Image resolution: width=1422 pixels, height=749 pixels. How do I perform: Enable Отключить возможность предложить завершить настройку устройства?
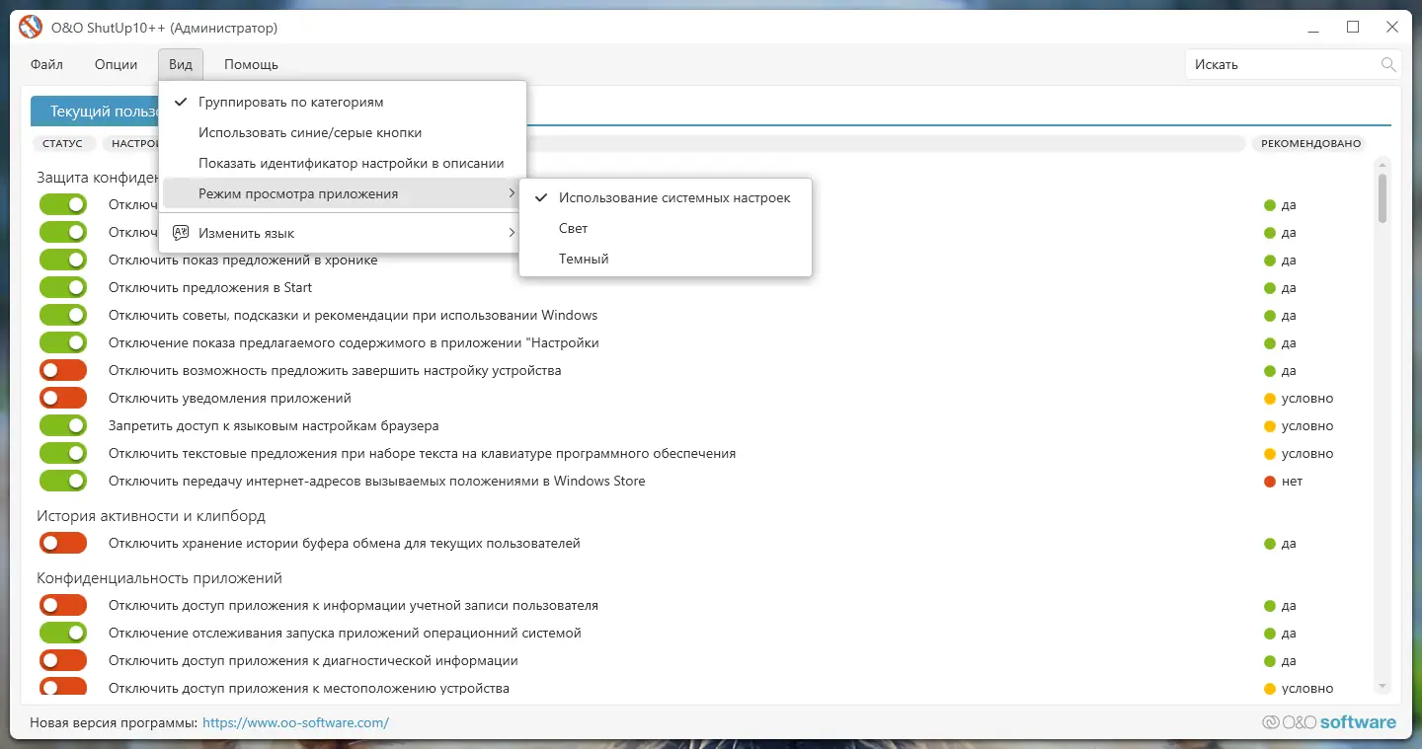(63, 371)
